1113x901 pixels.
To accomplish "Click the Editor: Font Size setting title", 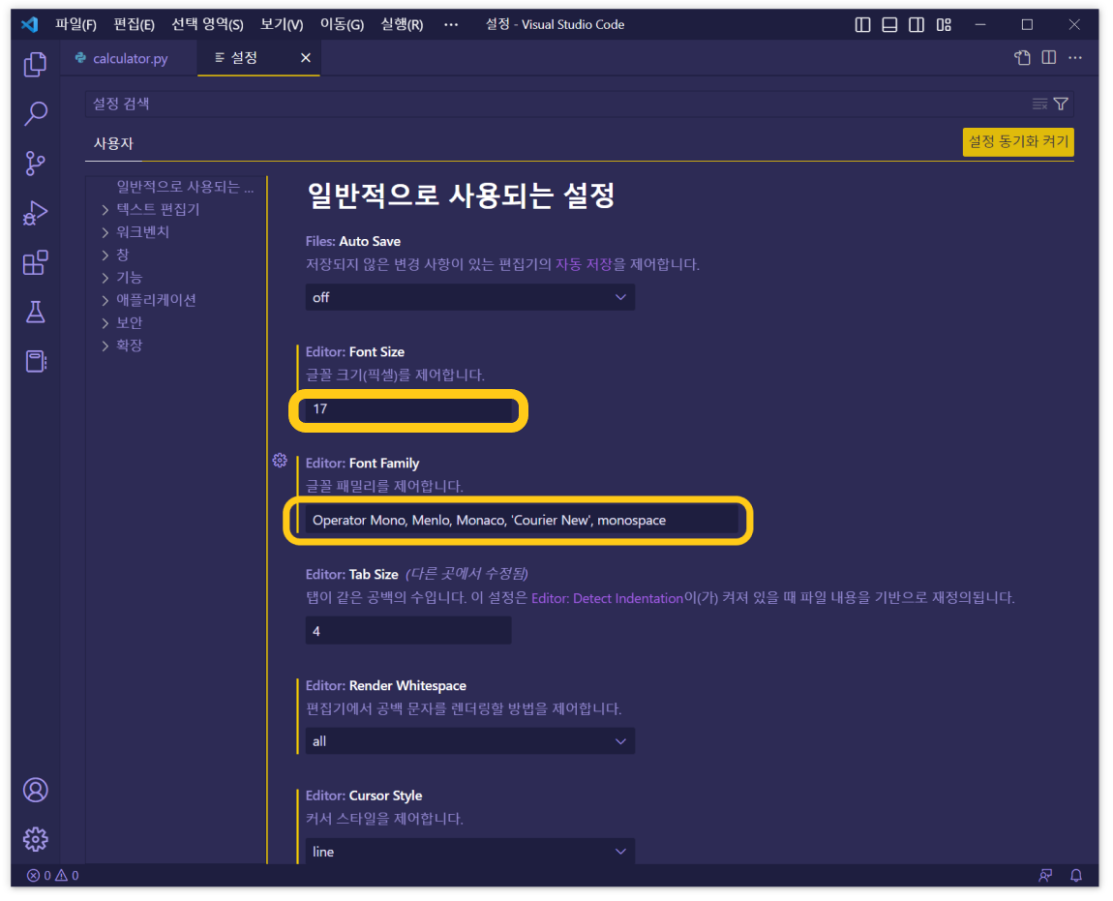I will (x=355, y=352).
